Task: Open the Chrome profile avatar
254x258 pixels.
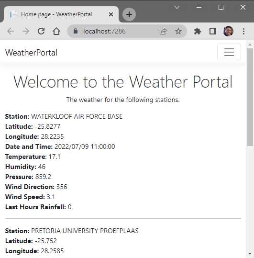Action: [228, 31]
